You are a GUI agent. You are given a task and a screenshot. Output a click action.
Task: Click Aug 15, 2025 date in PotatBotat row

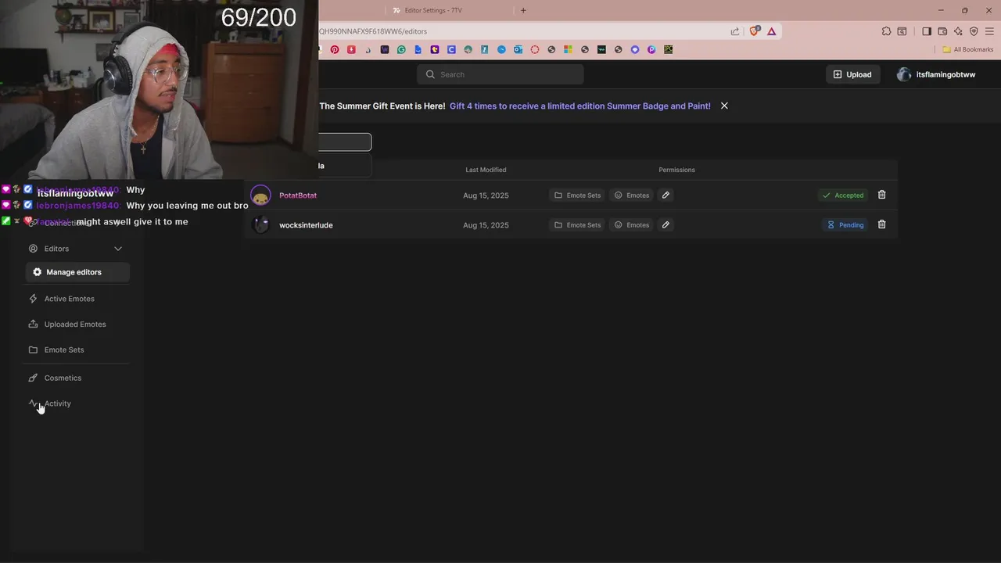click(486, 195)
